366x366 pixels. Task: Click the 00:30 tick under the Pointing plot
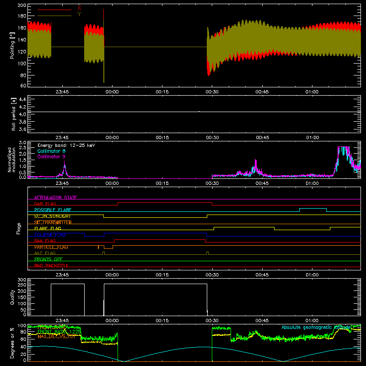pos(212,92)
